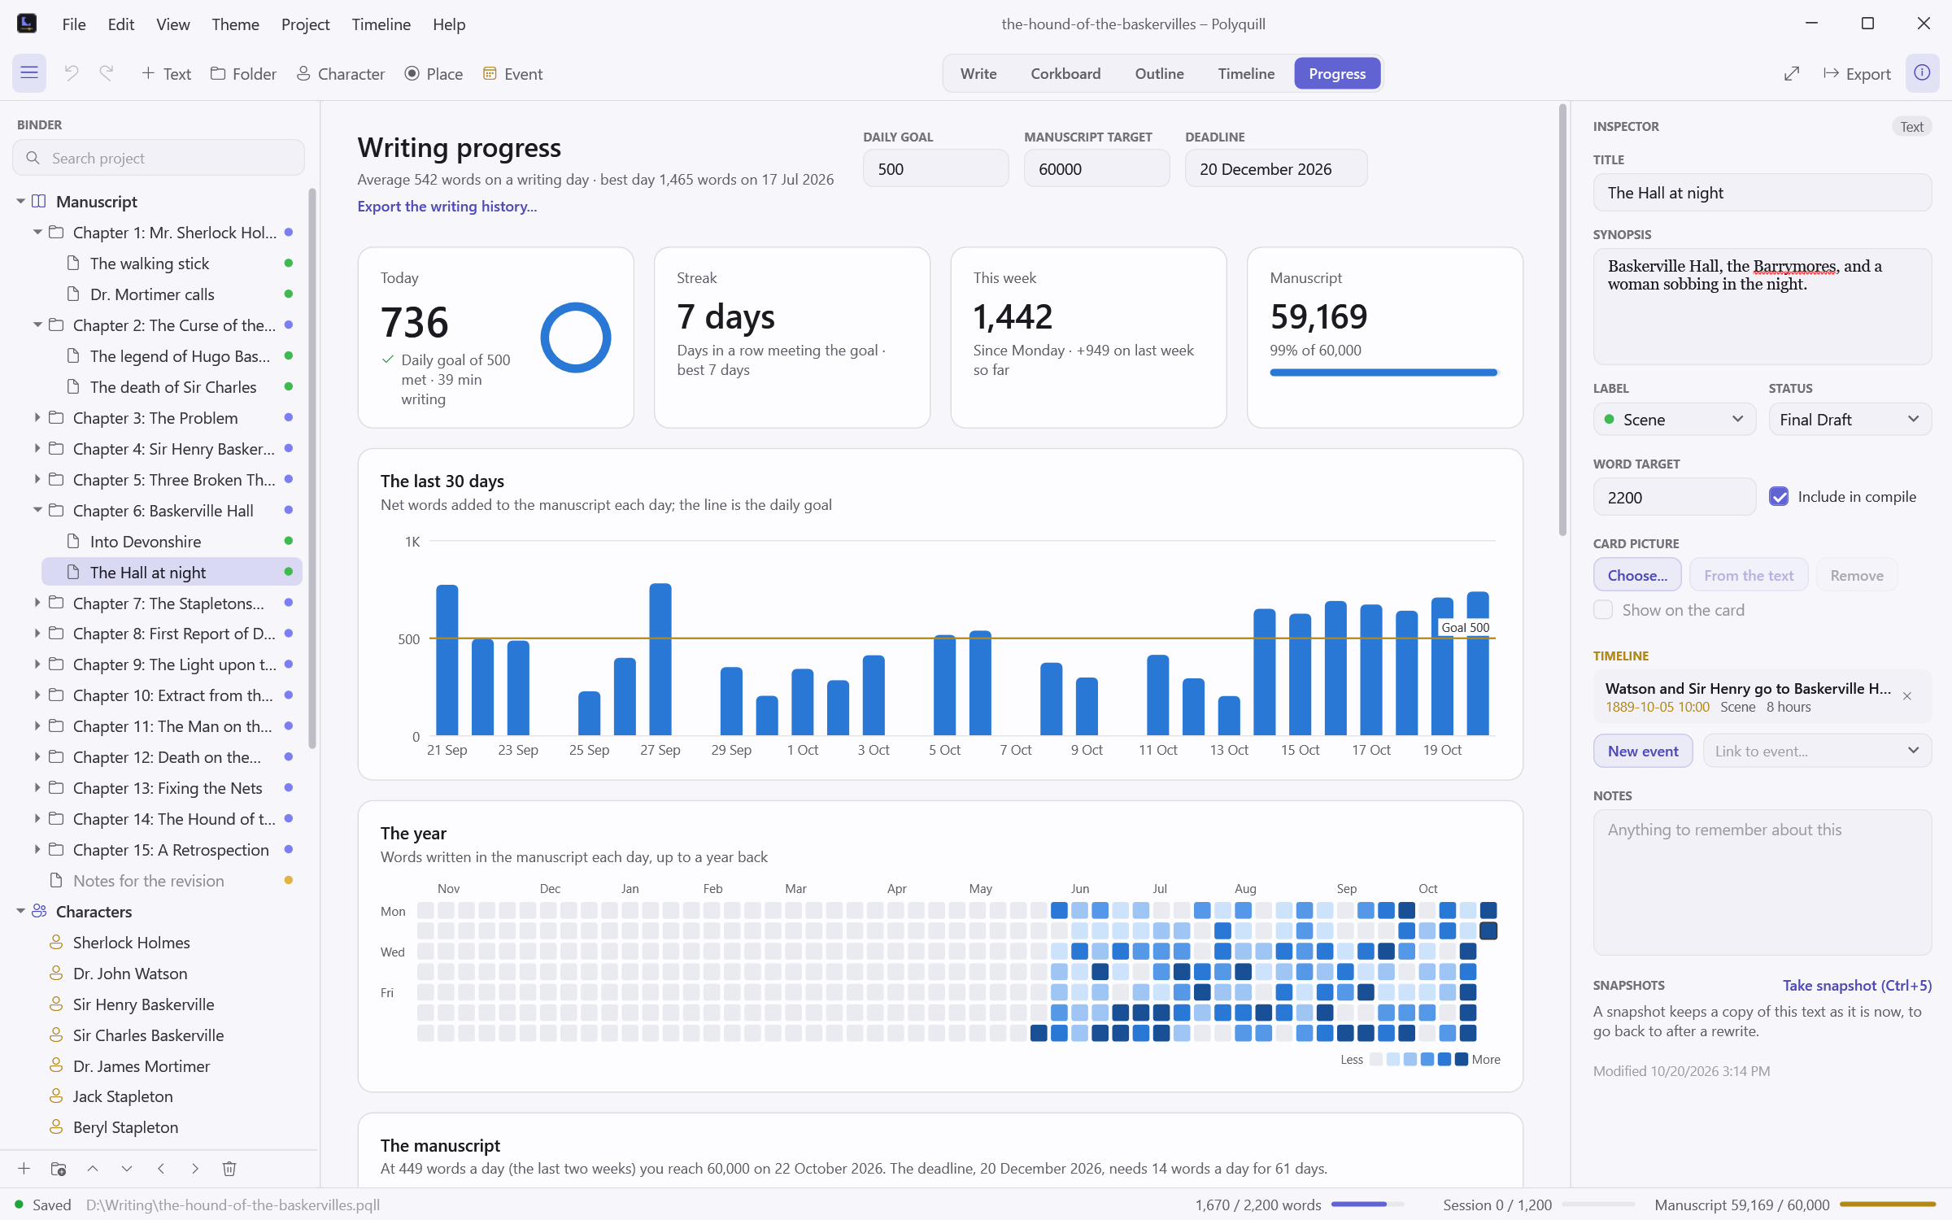
Task: Click the Manuscript 99% progress bar
Action: (x=1384, y=373)
